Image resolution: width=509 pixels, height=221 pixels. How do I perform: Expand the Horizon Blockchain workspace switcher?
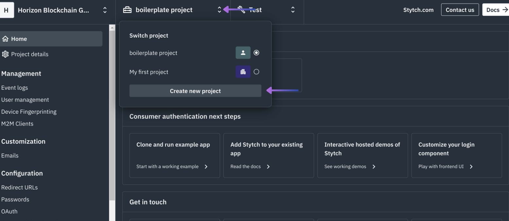(x=105, y=10)
